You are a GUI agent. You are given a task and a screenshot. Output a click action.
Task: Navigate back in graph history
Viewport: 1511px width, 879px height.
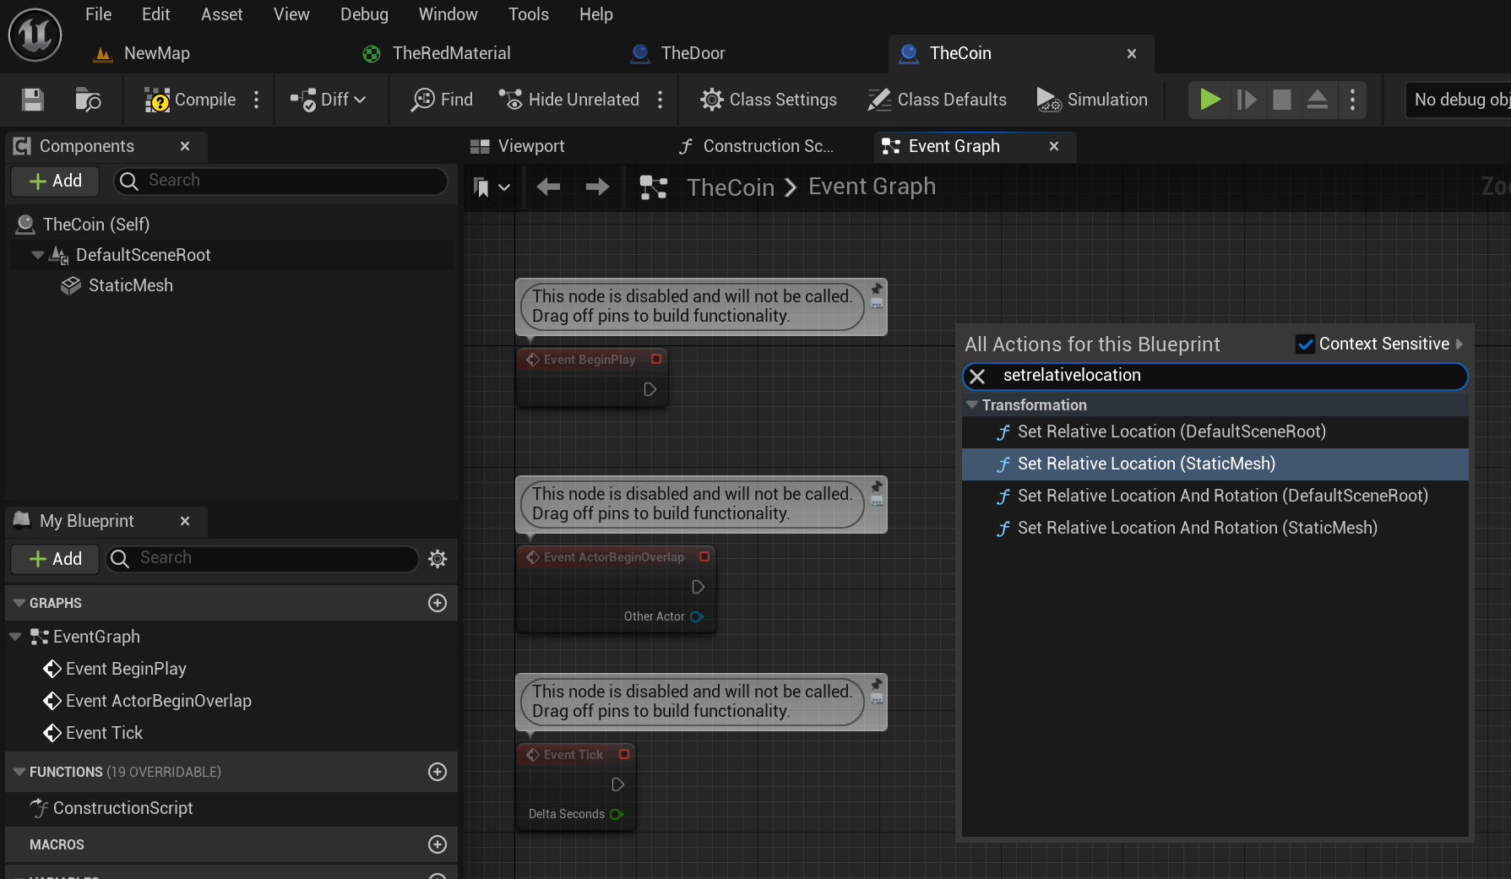click(x=549, y=187)
